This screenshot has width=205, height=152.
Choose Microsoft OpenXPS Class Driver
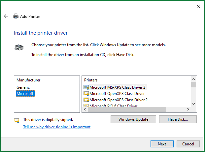tap(117, 94)
